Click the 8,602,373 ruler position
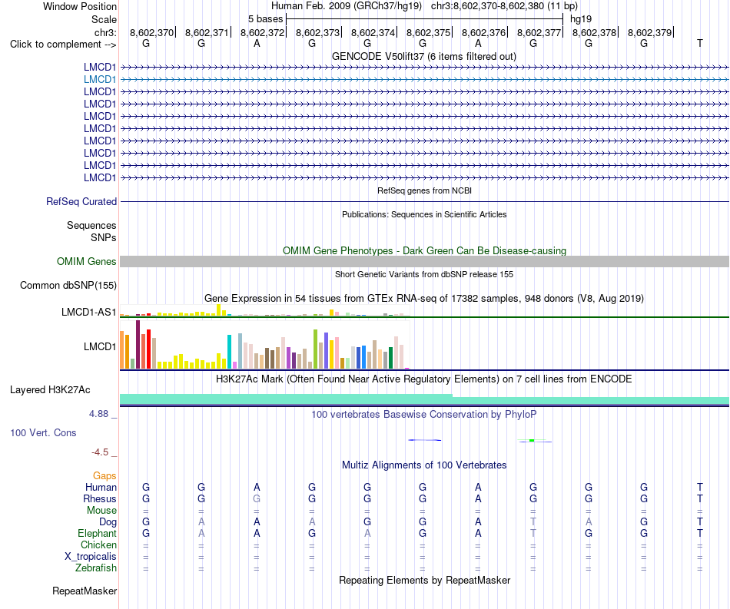Image resolution: width=730 pixels, height=609 pixels. (318, 32)
